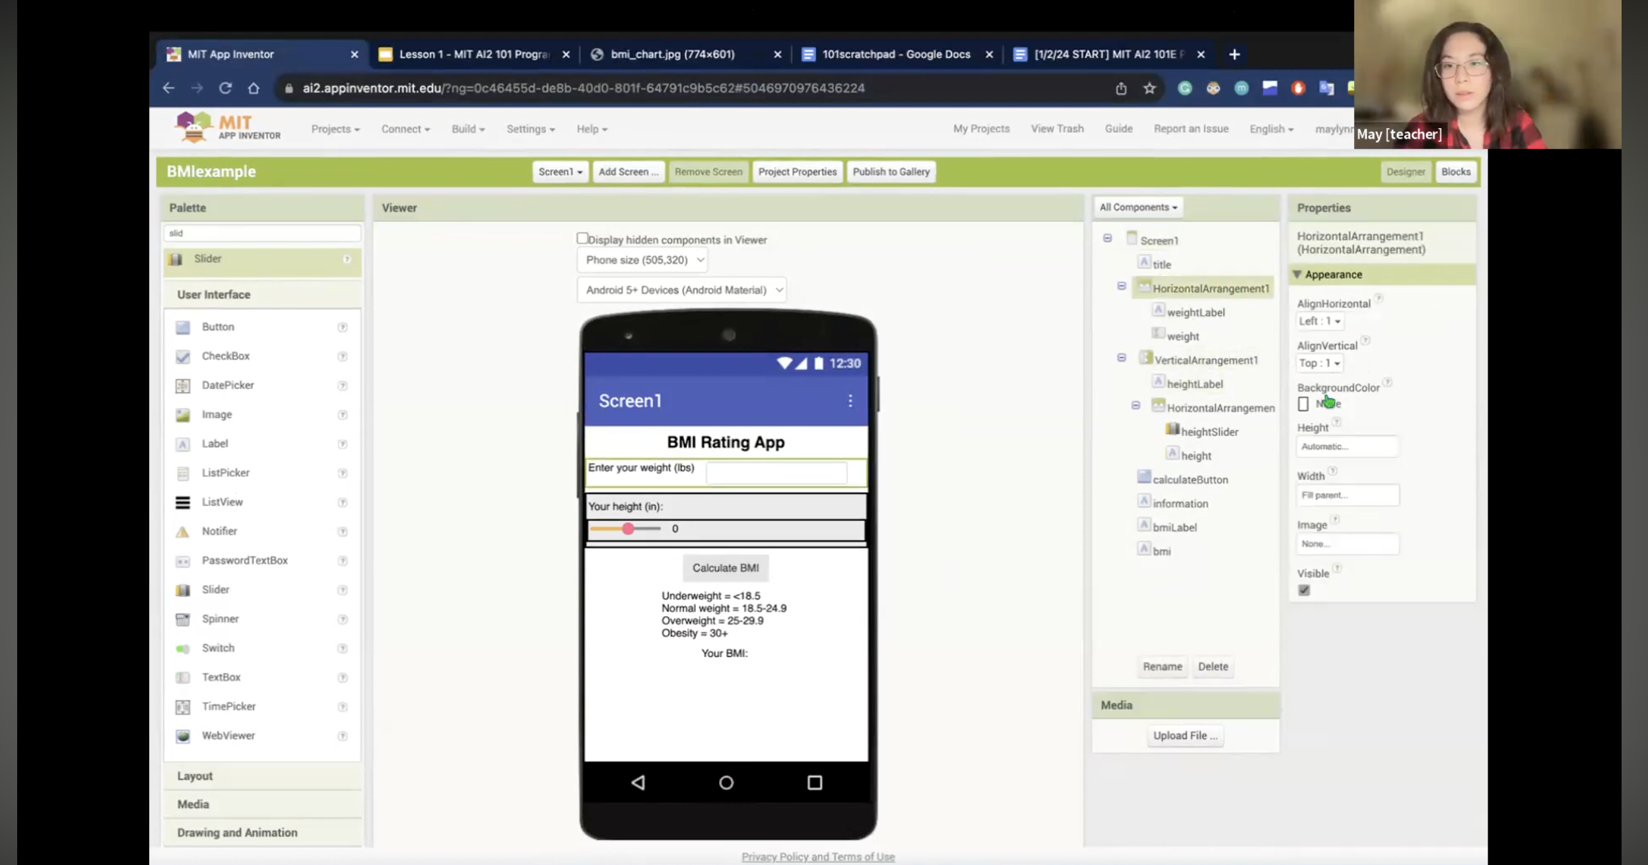Viewport: 1648px width, 865px height.
Task: Click the help icon beside Button
Action: 342,328
